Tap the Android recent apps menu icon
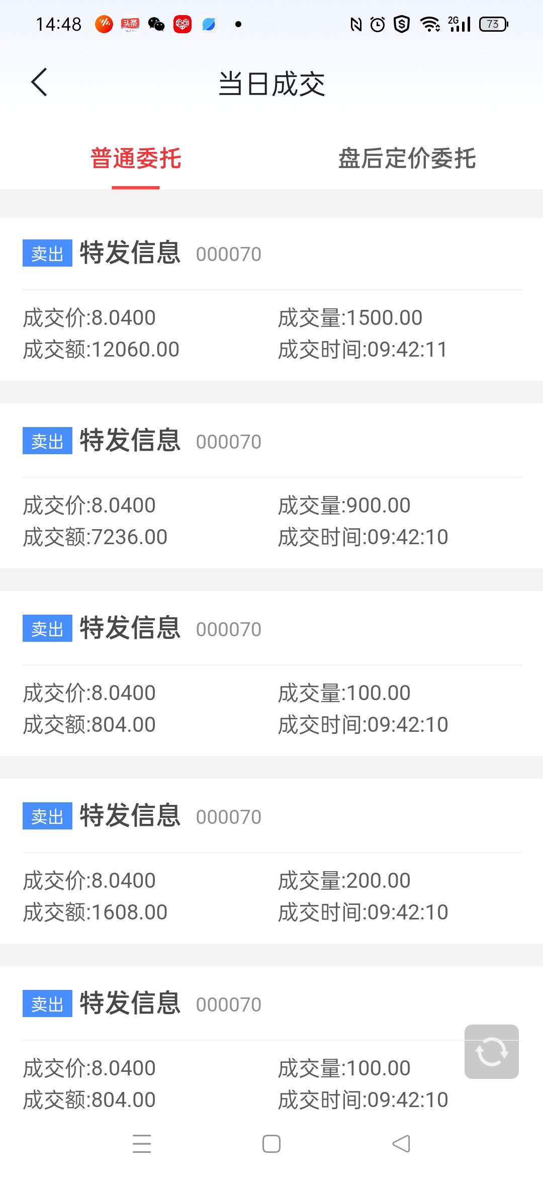543x1177 pixels. pyautogui.click(x=142, y=1143)
